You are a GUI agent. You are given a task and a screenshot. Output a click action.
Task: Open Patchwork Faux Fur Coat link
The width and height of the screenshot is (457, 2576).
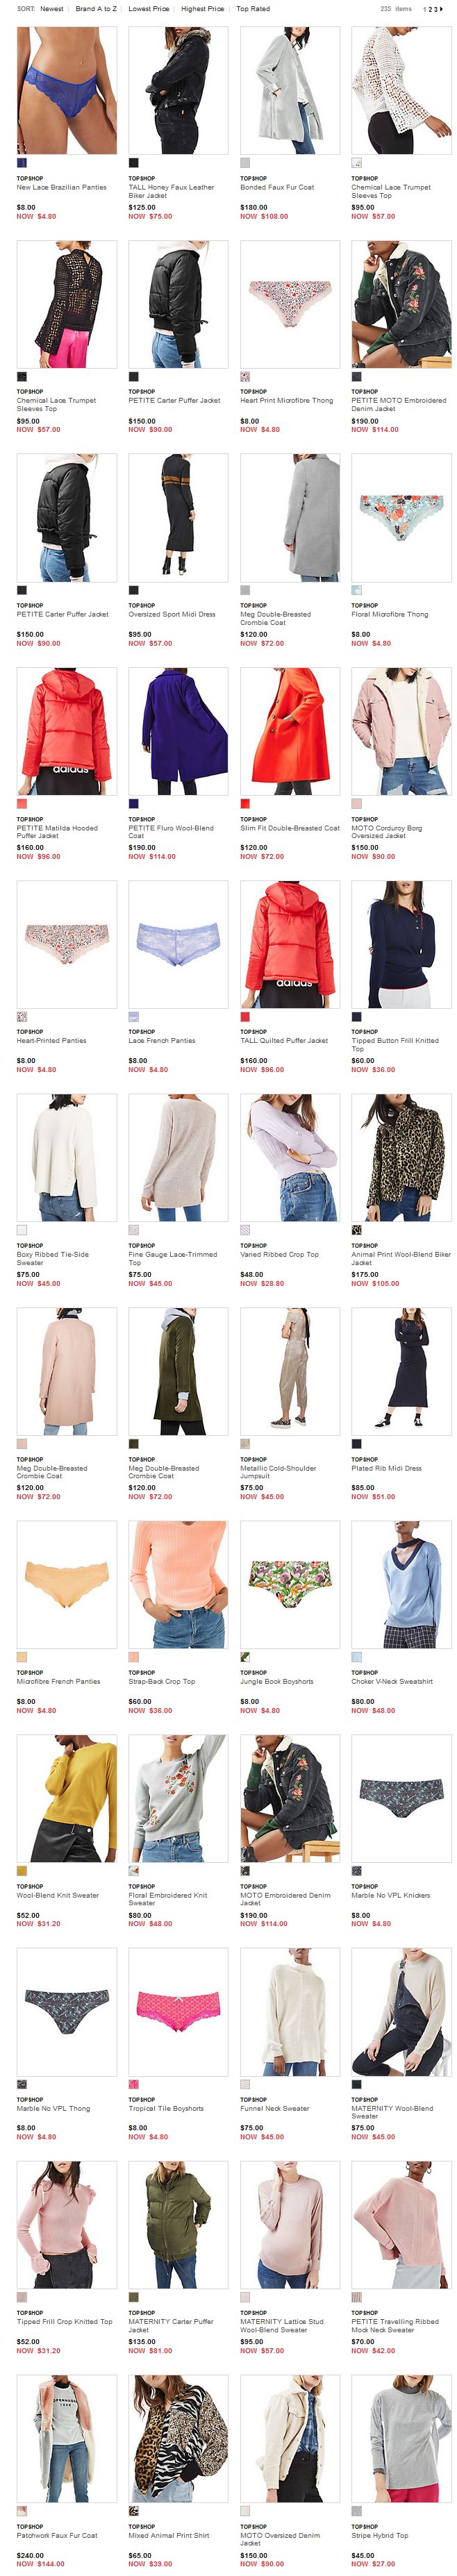pyautogui.click(x=57, y=2535)
